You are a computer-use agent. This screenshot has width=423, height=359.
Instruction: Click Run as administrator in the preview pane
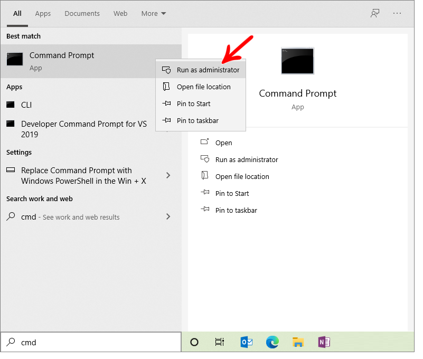[x=247, y=159]
